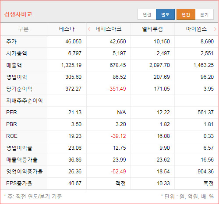Click operating margin value 23.06
The width and height of the screenshot is (219, 204).
[x=75, y=148]
